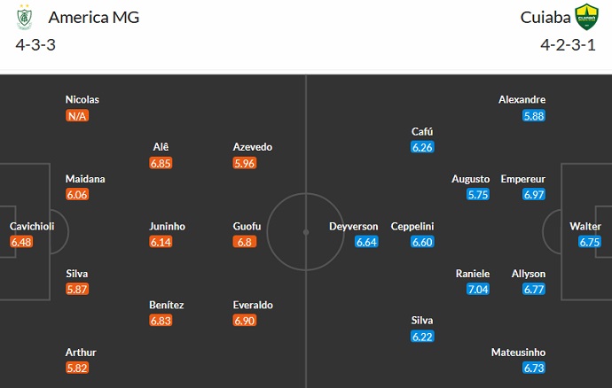Select goalkeeper Walter's 6.75 rating badge

(589, 242)
